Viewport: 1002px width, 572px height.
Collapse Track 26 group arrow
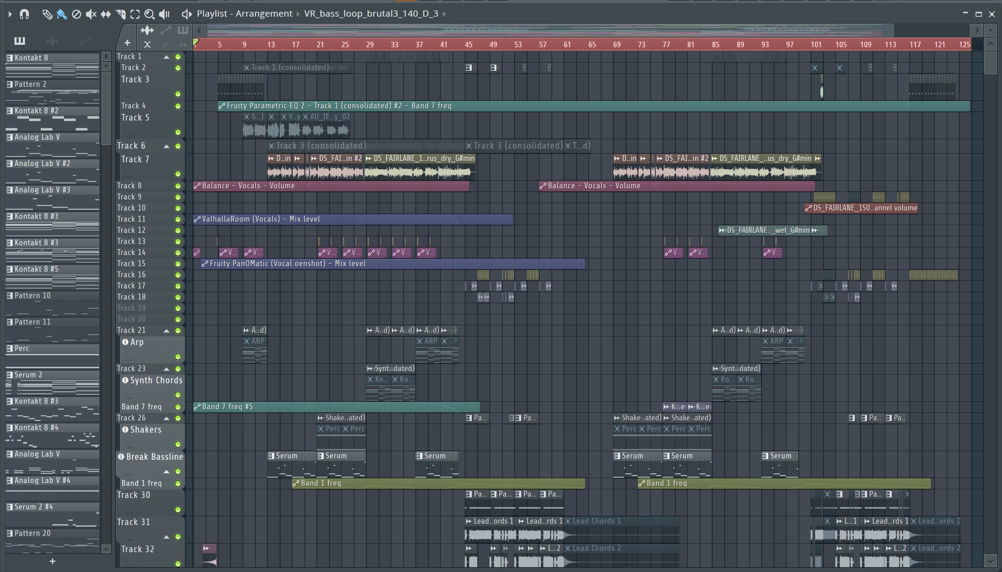166,418
